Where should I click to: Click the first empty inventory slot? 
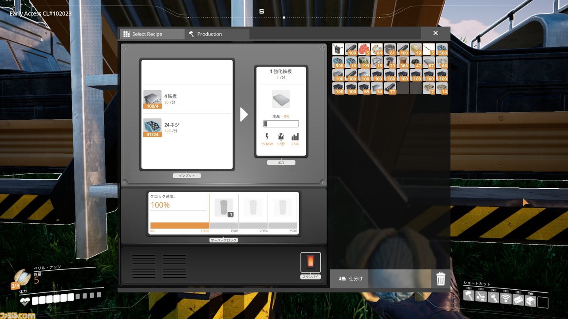[403, 88]
